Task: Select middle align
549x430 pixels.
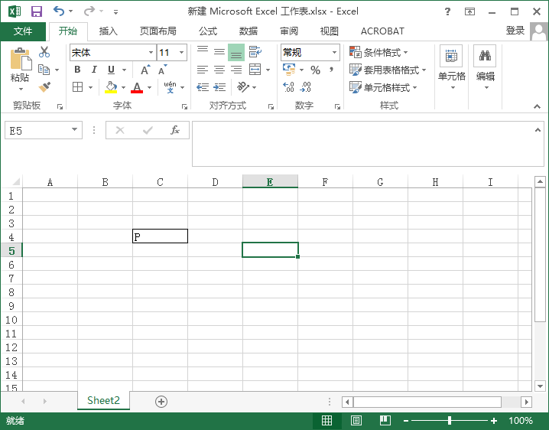Action: point(219,52)
